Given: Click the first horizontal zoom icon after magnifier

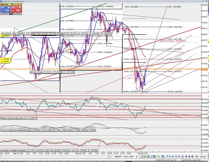Looking at the screenshot, I should (170, 157).
